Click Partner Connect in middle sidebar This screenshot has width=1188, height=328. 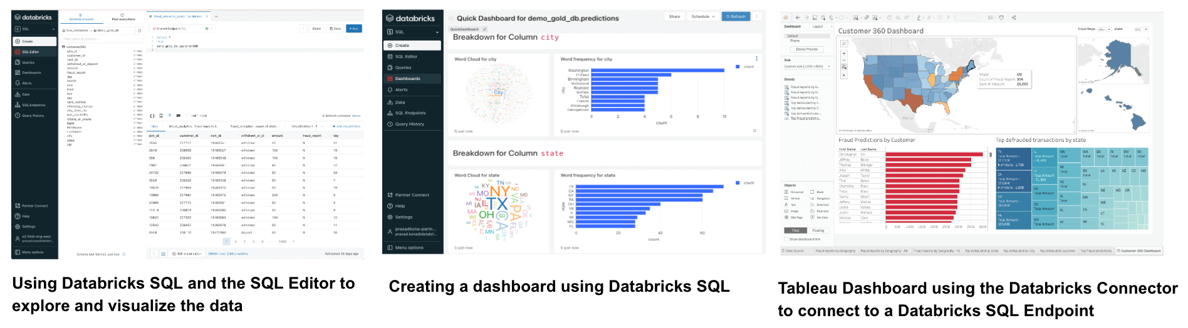[412, 195]
